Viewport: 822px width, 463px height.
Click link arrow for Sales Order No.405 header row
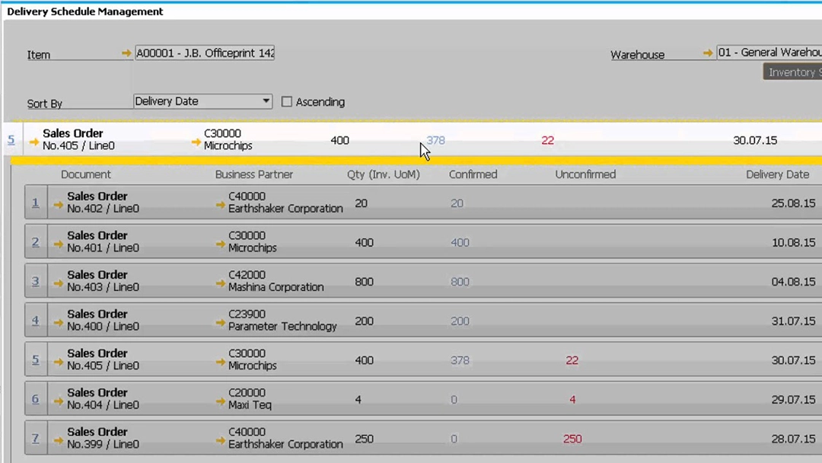[34, 139]
